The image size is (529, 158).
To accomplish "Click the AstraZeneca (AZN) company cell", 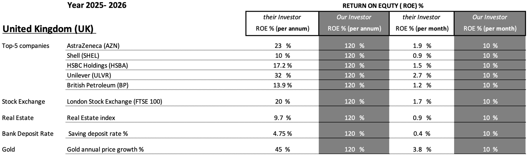I will [93, 46].
